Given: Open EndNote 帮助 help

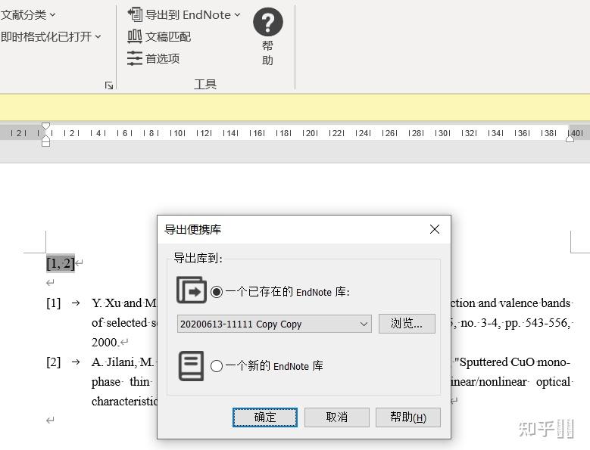Looking at the screenshot, I should coord(268,36).
